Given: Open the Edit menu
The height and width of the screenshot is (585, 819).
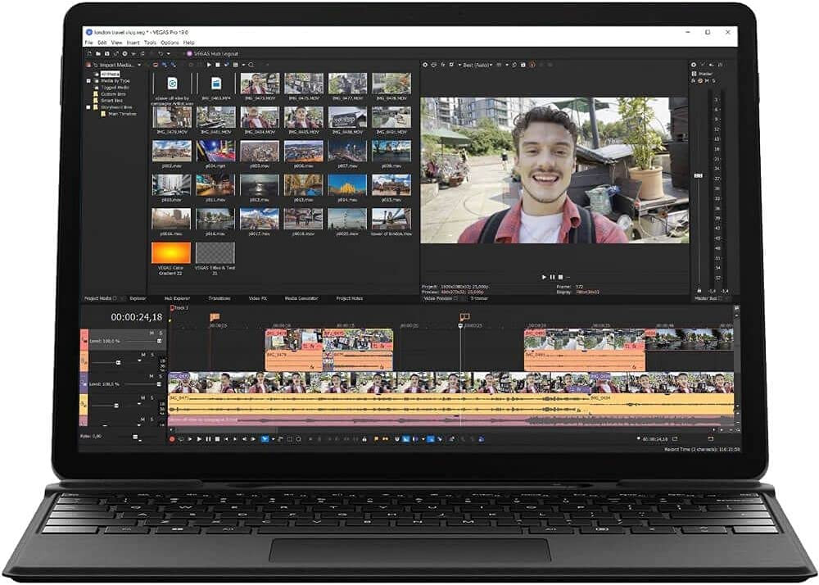Looking at the screenshot, I should pyautogui.click(x=102, y=43).
